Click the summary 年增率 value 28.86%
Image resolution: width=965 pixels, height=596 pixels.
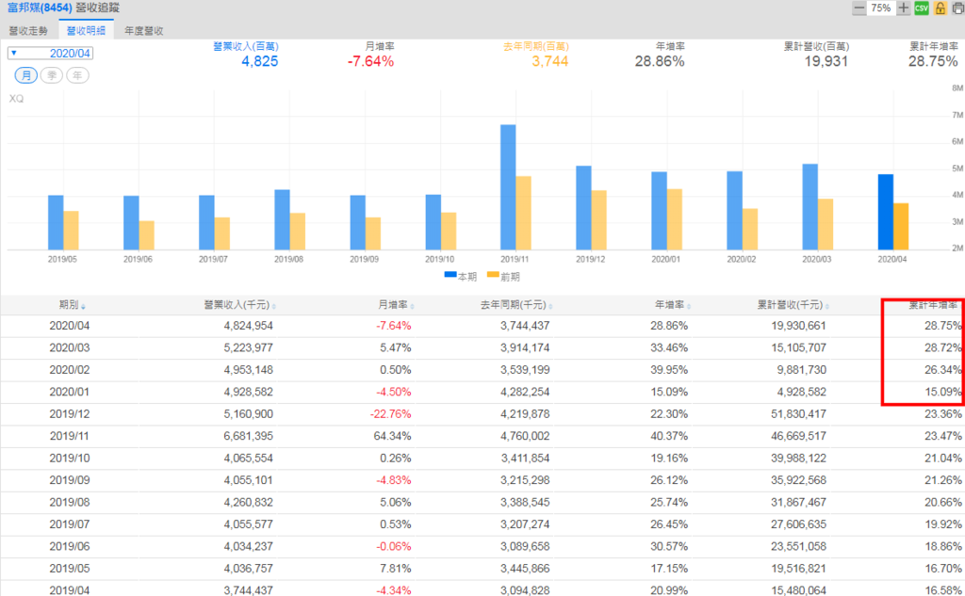660,61
